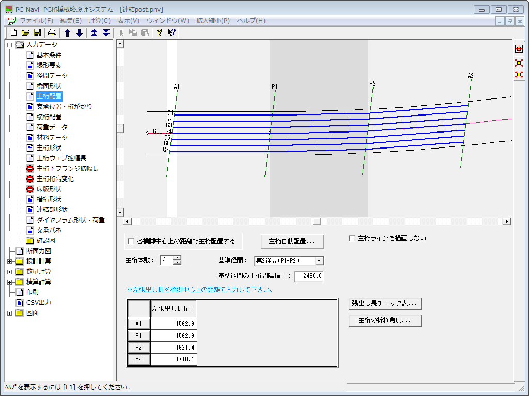Click the printer icon in toolbar
The image size is (529, 396).
tap(52, 32)
